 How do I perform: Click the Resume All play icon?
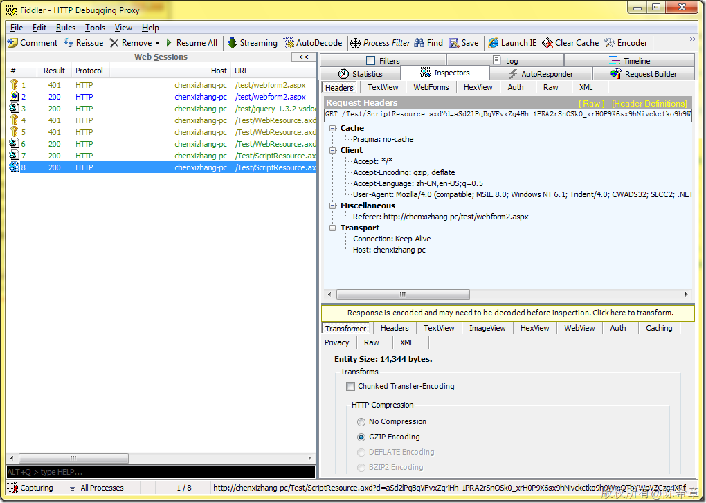169,43
